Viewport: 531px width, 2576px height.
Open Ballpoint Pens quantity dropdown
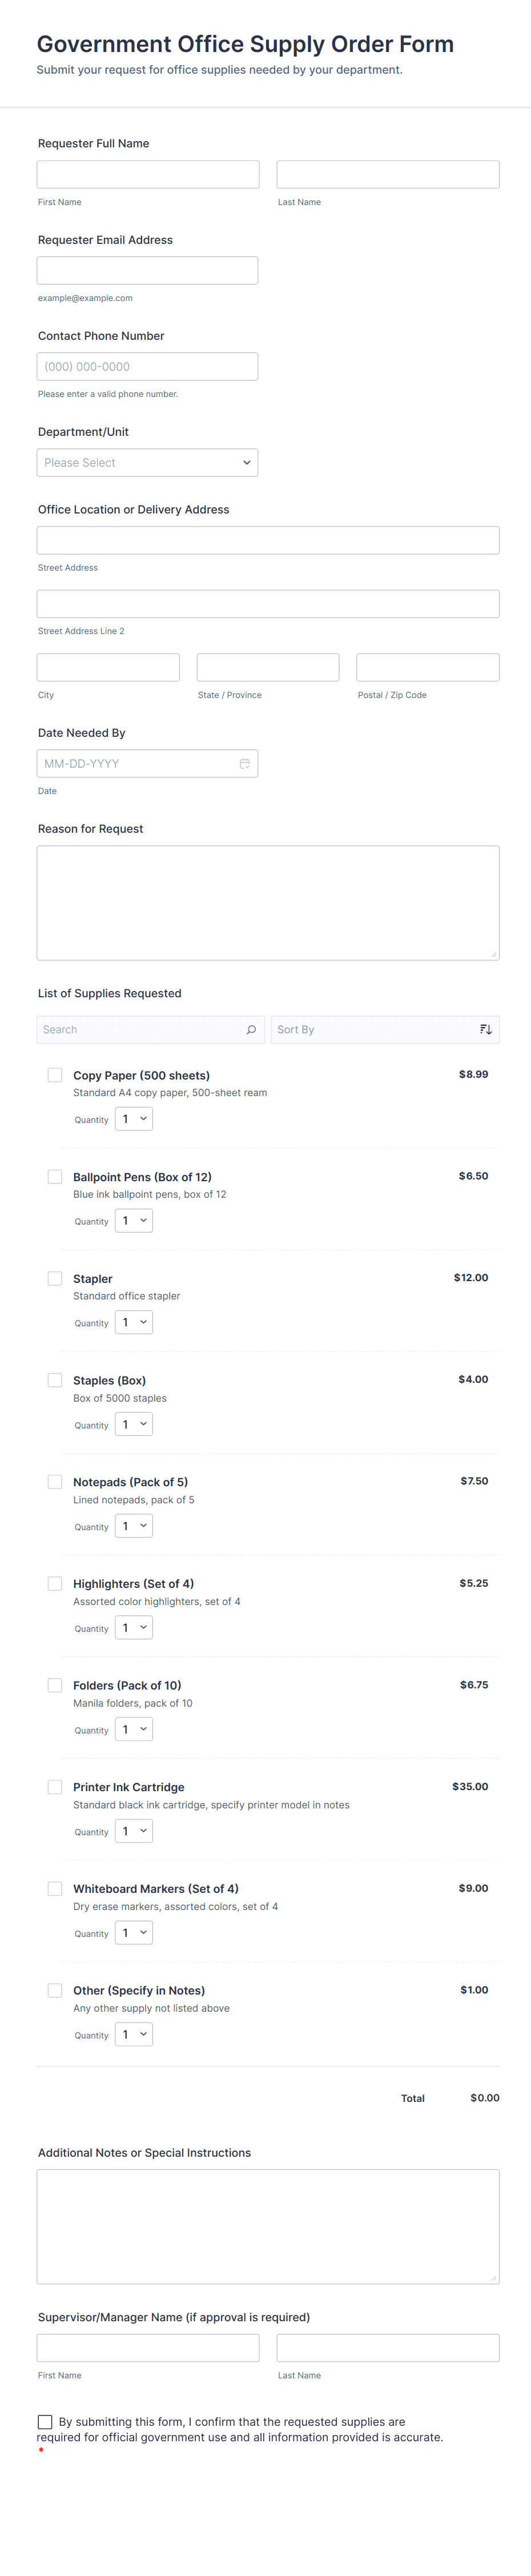[x=134, y=1220]
